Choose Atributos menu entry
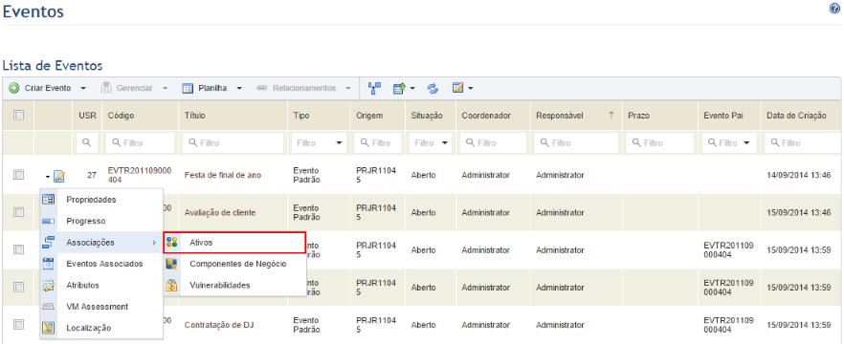 (101, 286)
